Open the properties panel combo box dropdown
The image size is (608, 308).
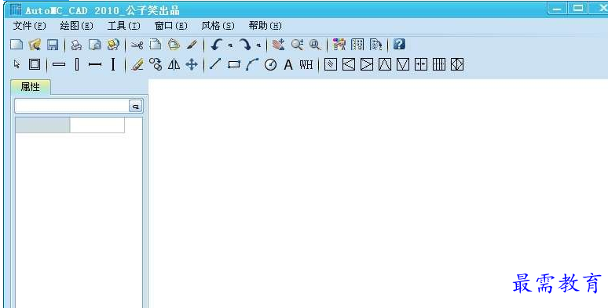point(135,106)
